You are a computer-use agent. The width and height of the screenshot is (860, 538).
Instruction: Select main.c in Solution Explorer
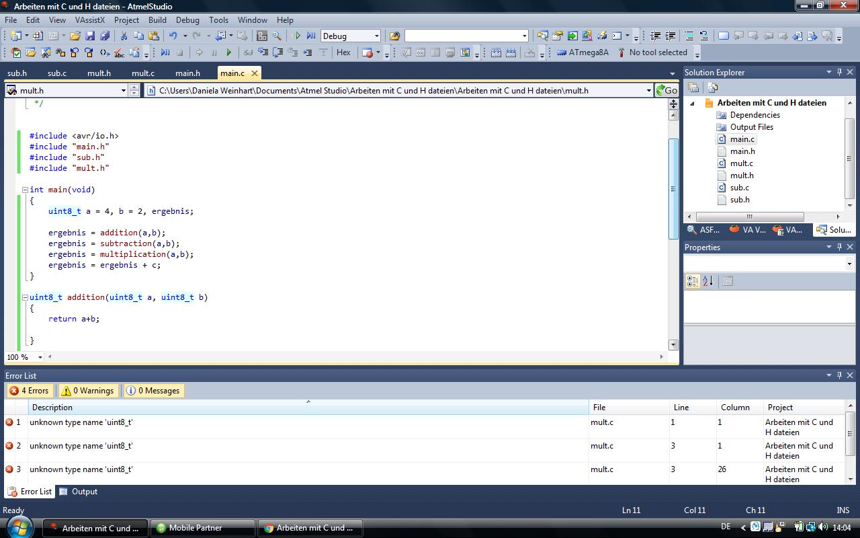pyautogui.click(x=742, y=139)
